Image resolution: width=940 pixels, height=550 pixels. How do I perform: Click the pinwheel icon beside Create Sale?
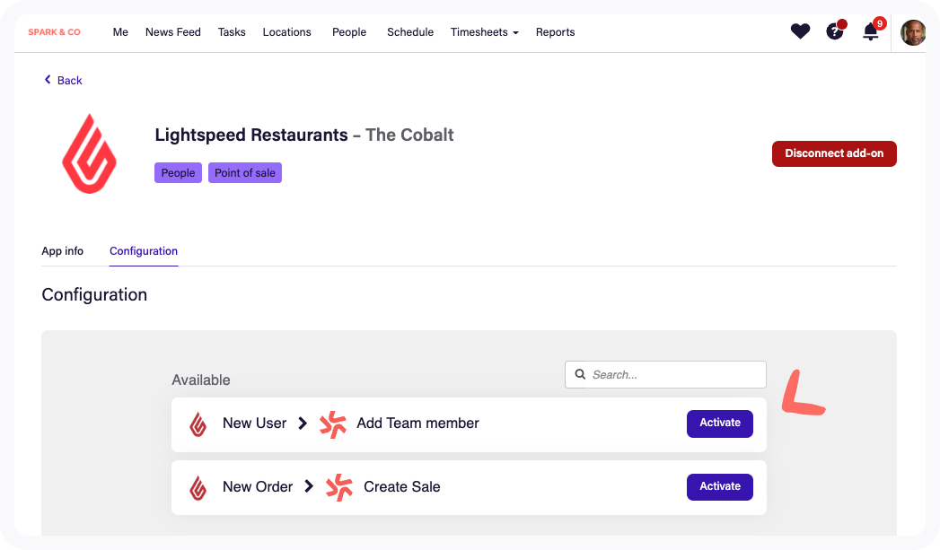pyautogui.click(x=339, y=487)
